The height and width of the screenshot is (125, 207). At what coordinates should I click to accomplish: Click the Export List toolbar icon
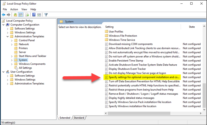coord(27,14)
